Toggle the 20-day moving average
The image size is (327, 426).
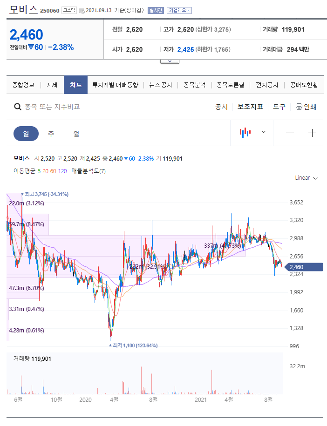(x=45, y=171)
